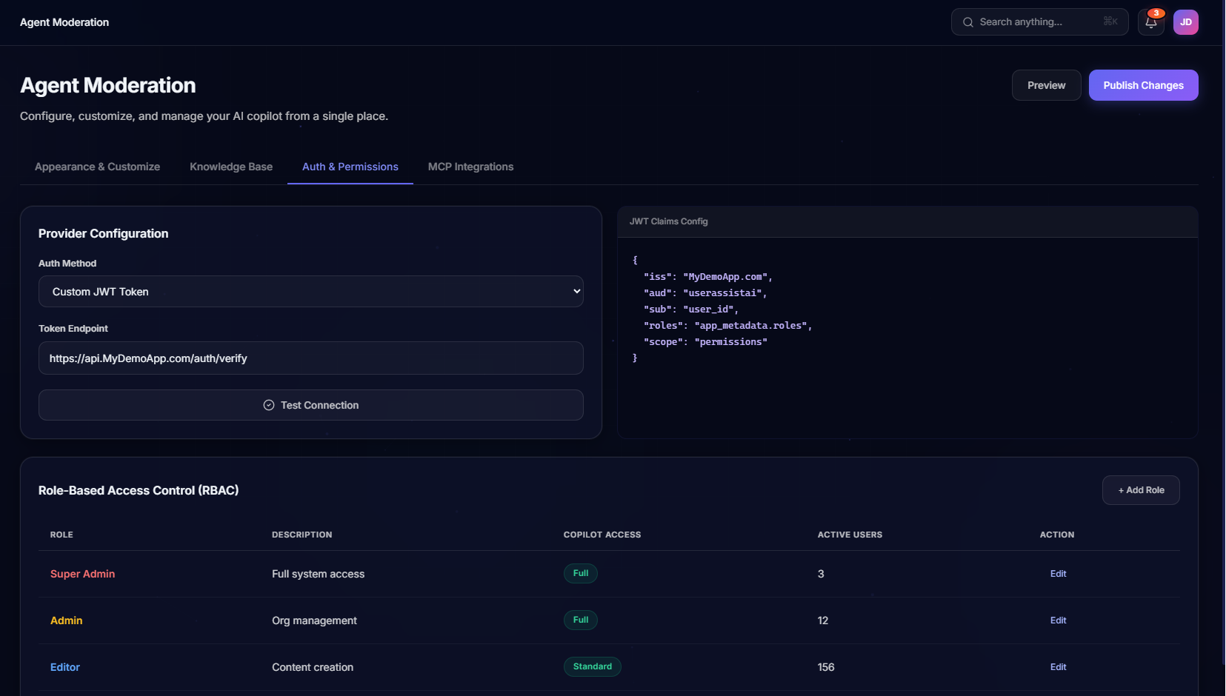Image resolution: width=1226 pixels, height=696 pixels.
Task: Edit the Super Admin role
Action: 1057,573
